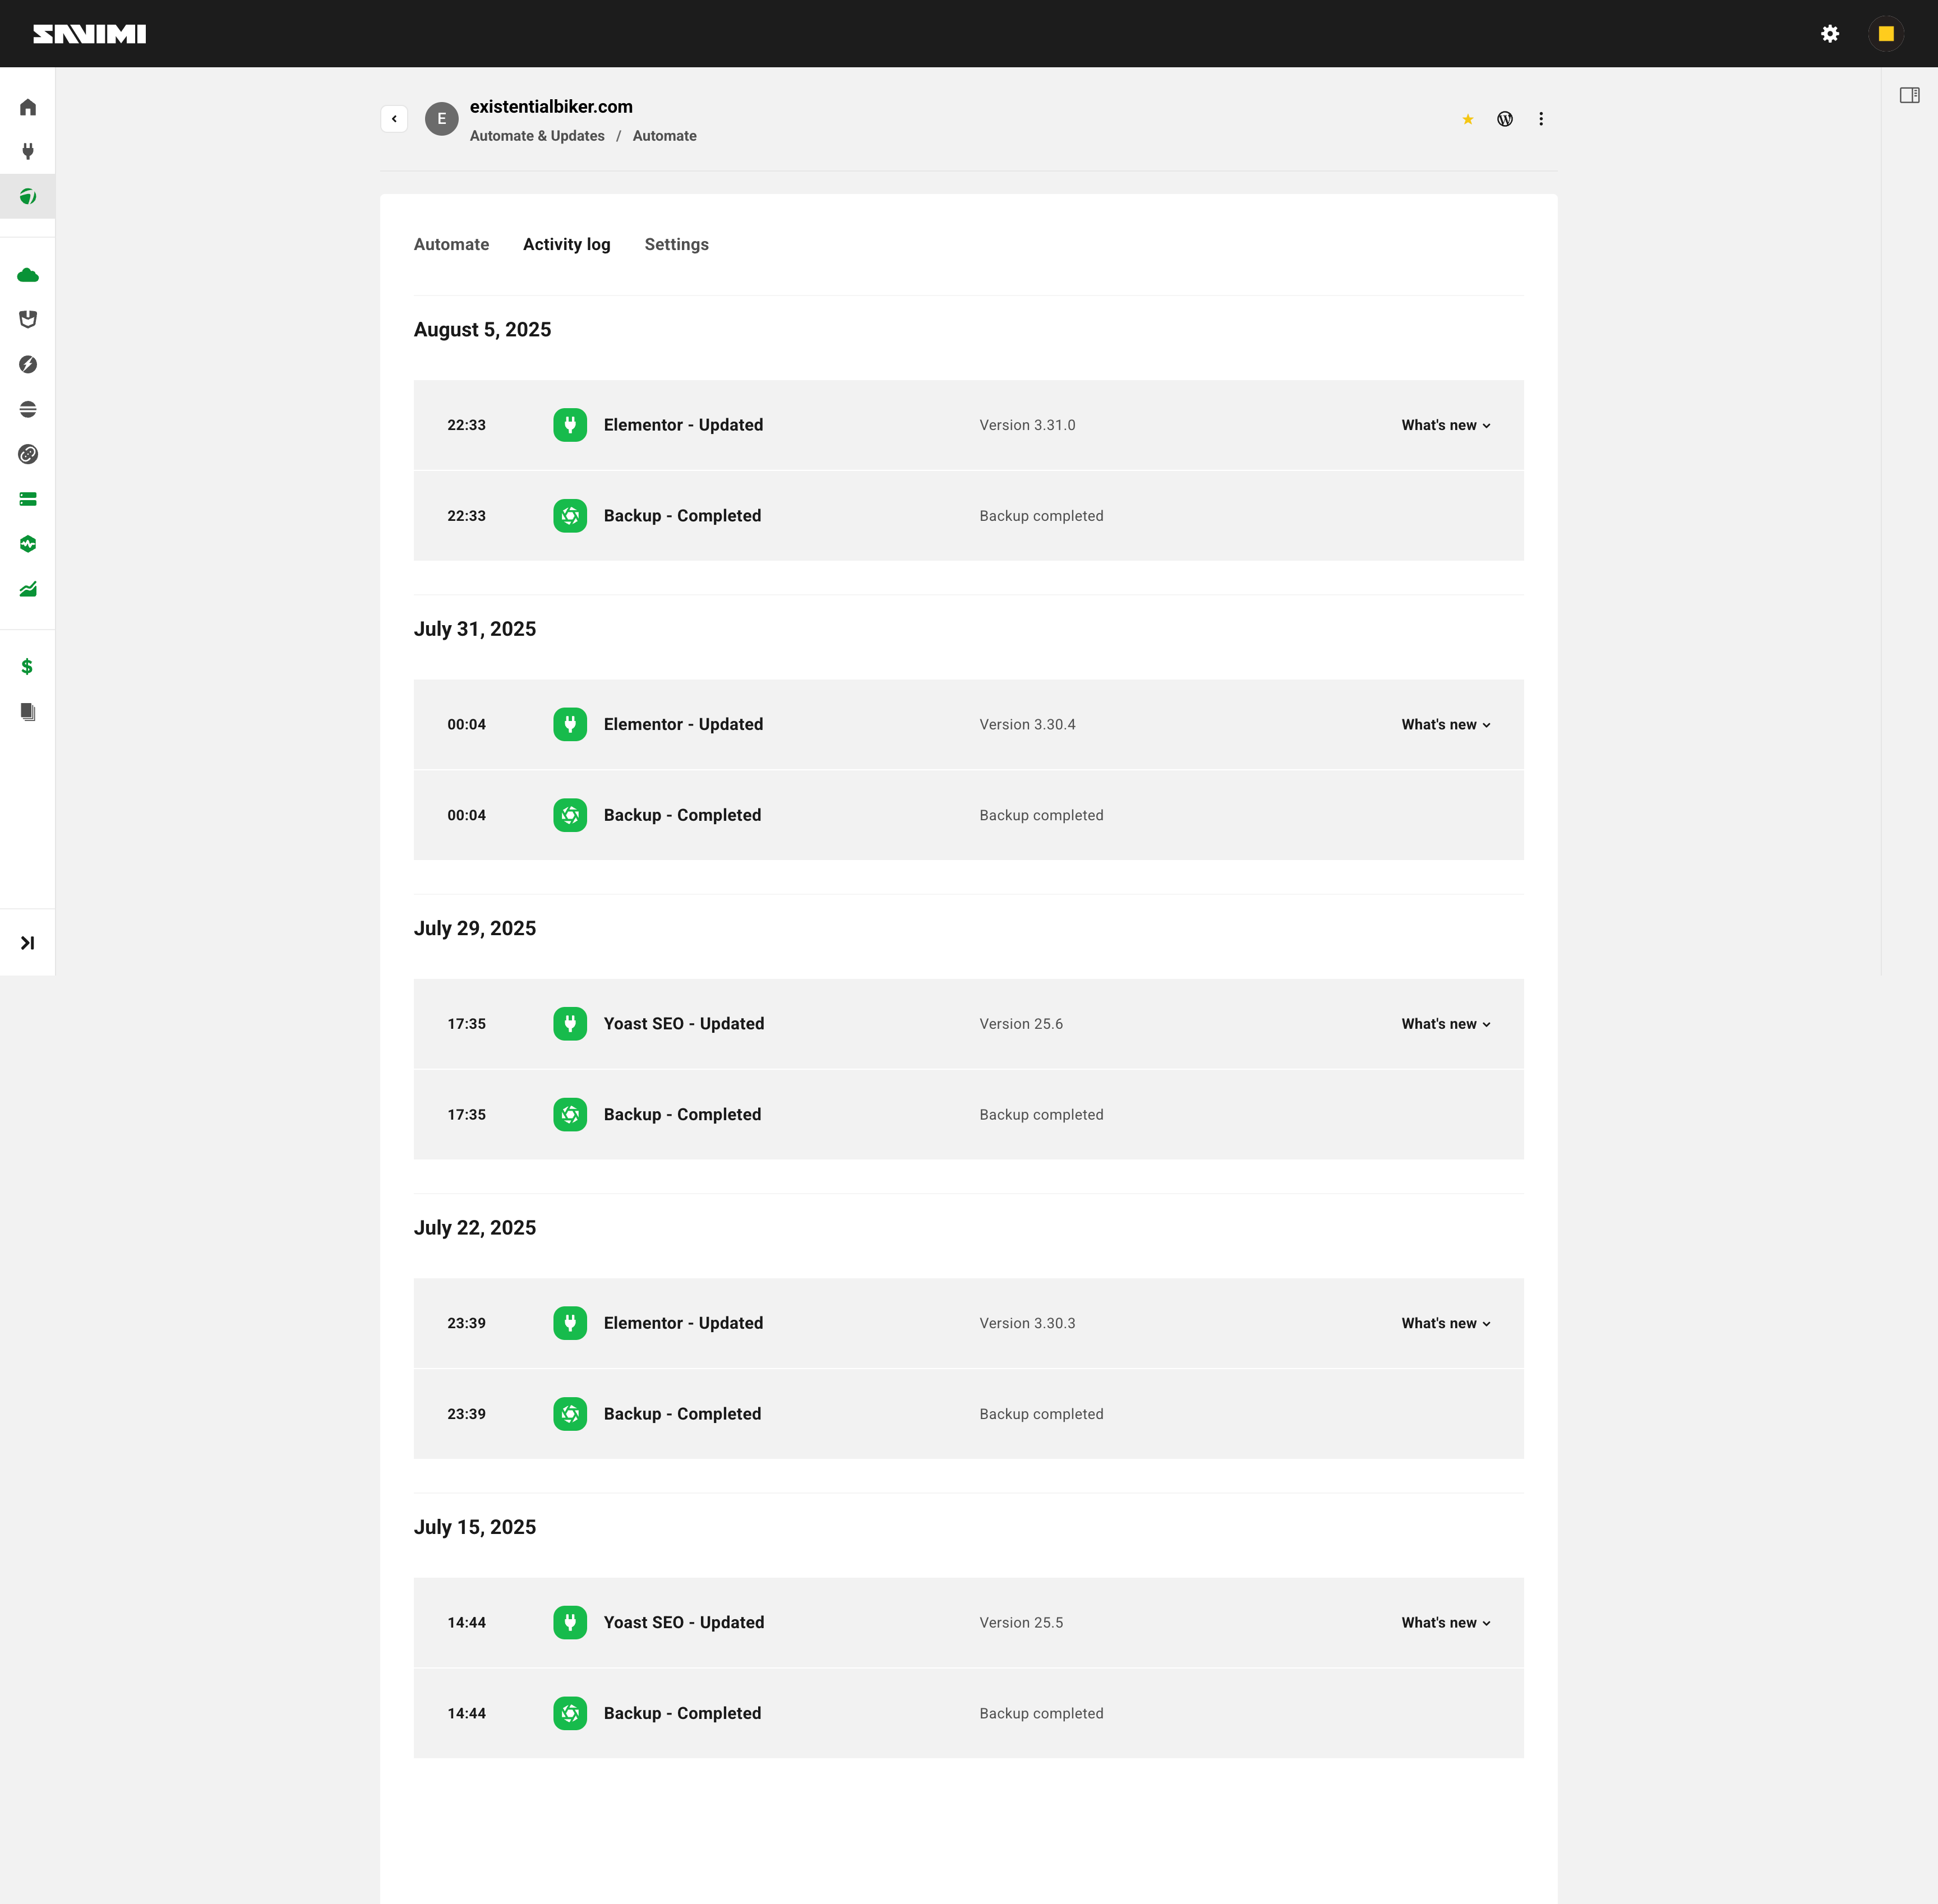This screenshot has width=1938, height=1904.
Task: Expand What's new for Elementor 3.31.0
Action: pyautogui.click(x=1445, y=425)
